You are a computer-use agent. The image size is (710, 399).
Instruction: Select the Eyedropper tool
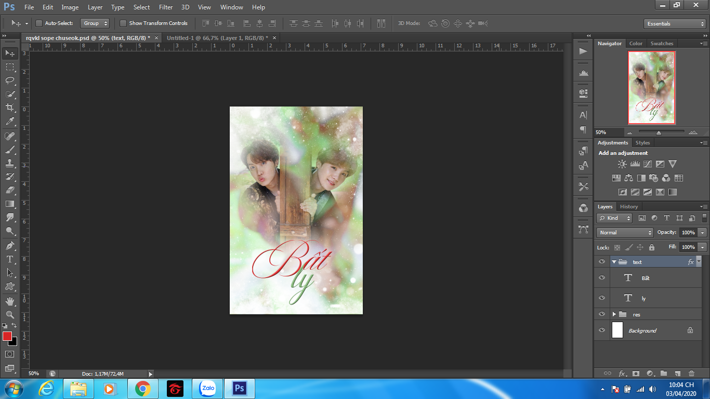[10, 122]
